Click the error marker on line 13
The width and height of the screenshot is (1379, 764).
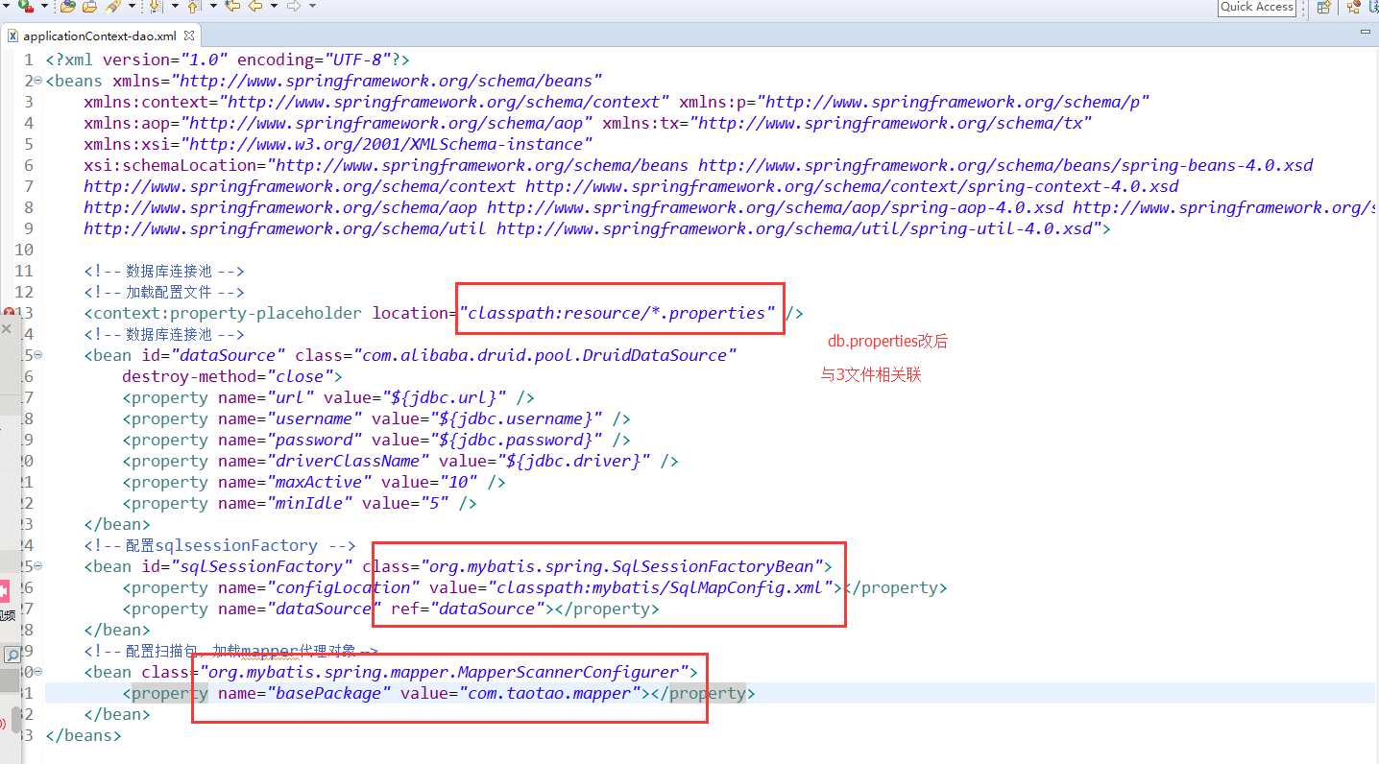click(9, 313)
